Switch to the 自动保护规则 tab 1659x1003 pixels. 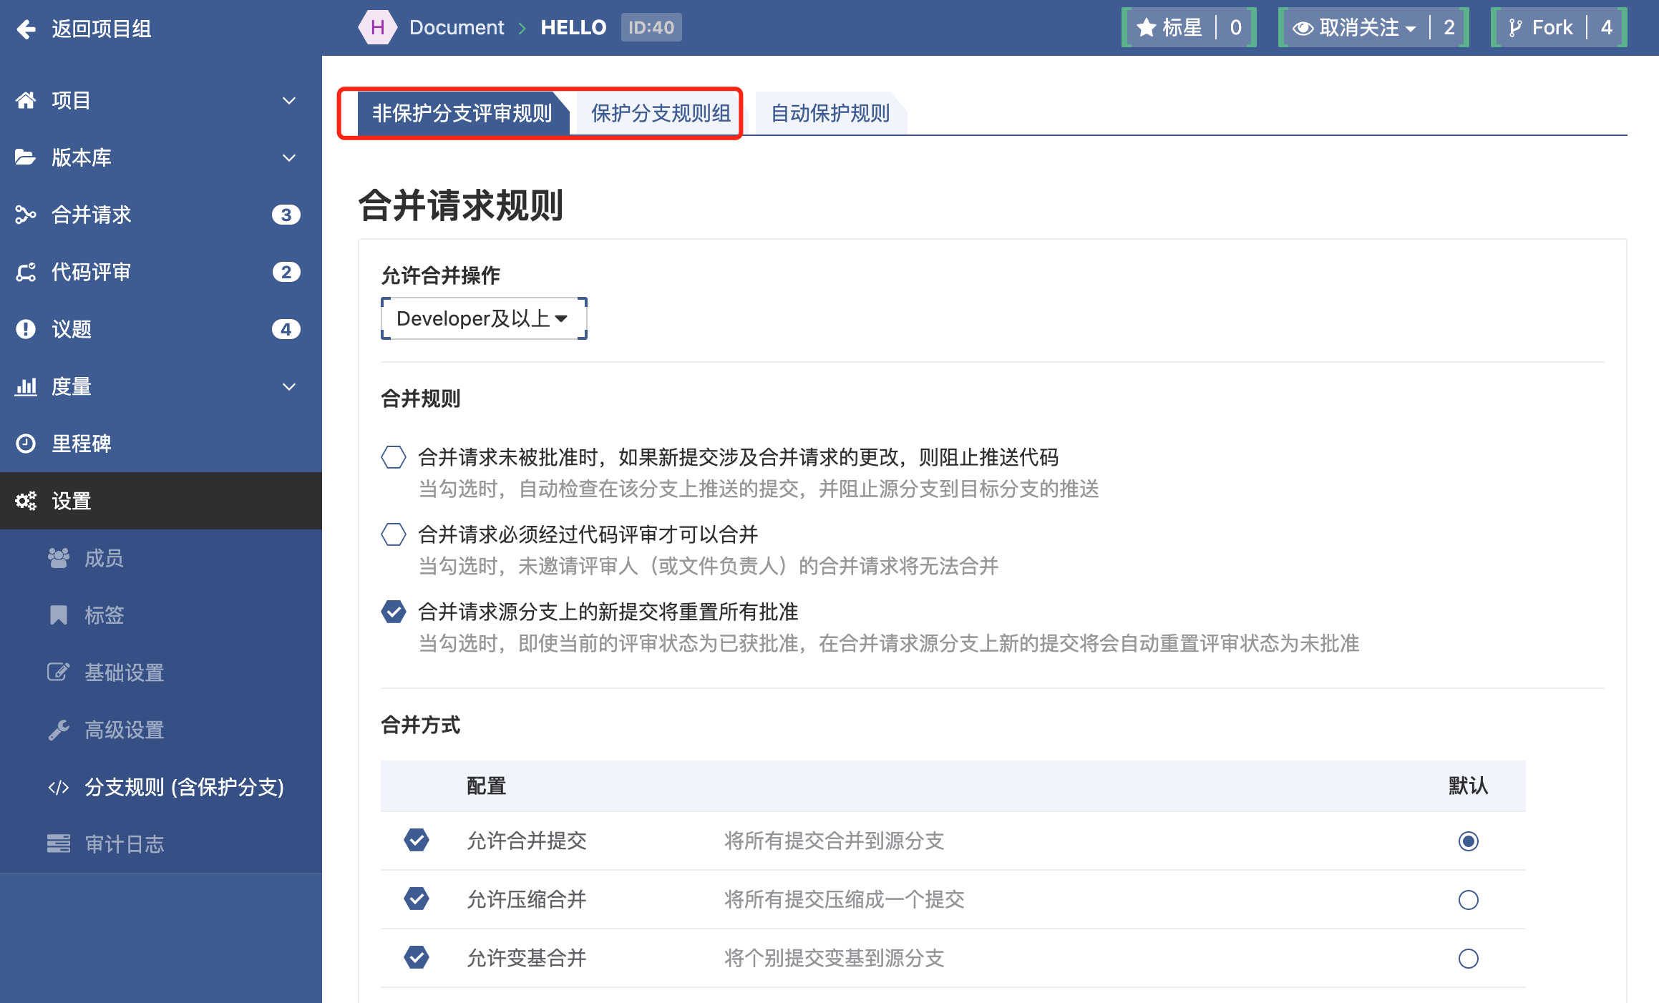[829, 113]
